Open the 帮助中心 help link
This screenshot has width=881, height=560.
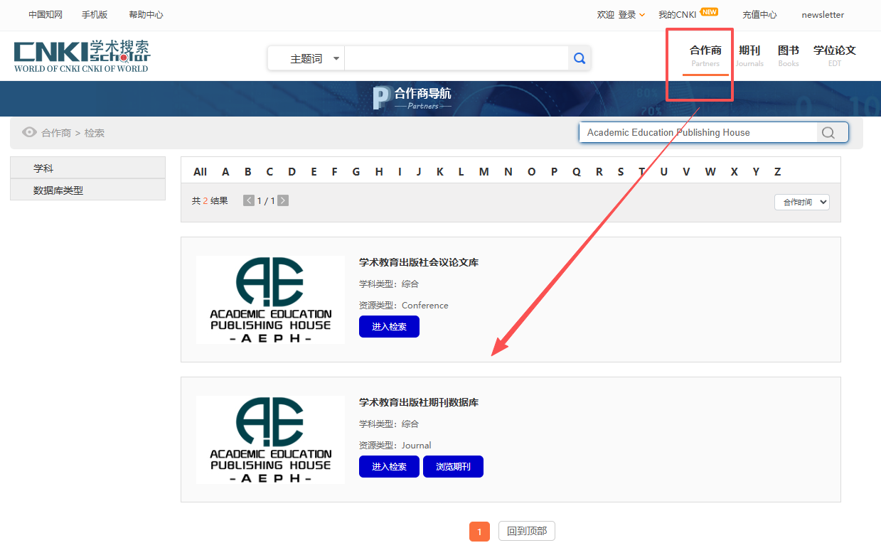click(146, 14)
